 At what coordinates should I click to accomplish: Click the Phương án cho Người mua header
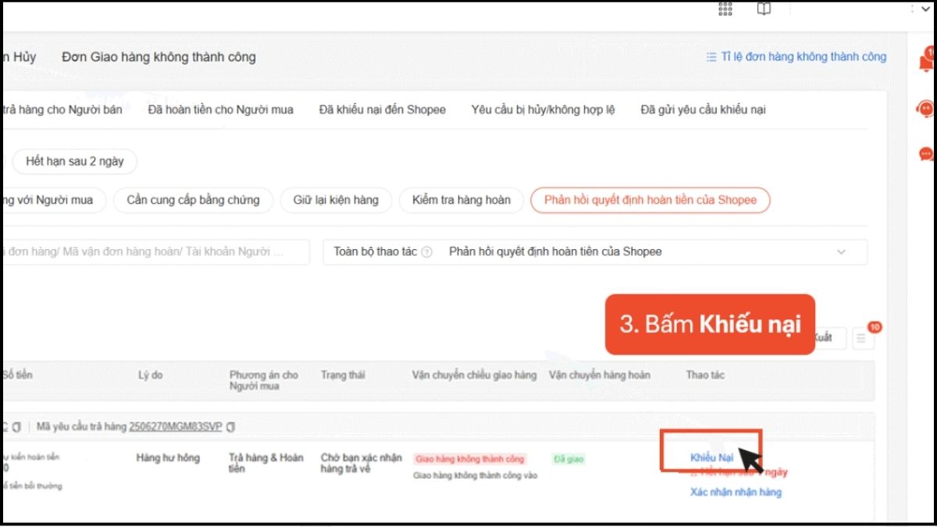tap(264, 380)
